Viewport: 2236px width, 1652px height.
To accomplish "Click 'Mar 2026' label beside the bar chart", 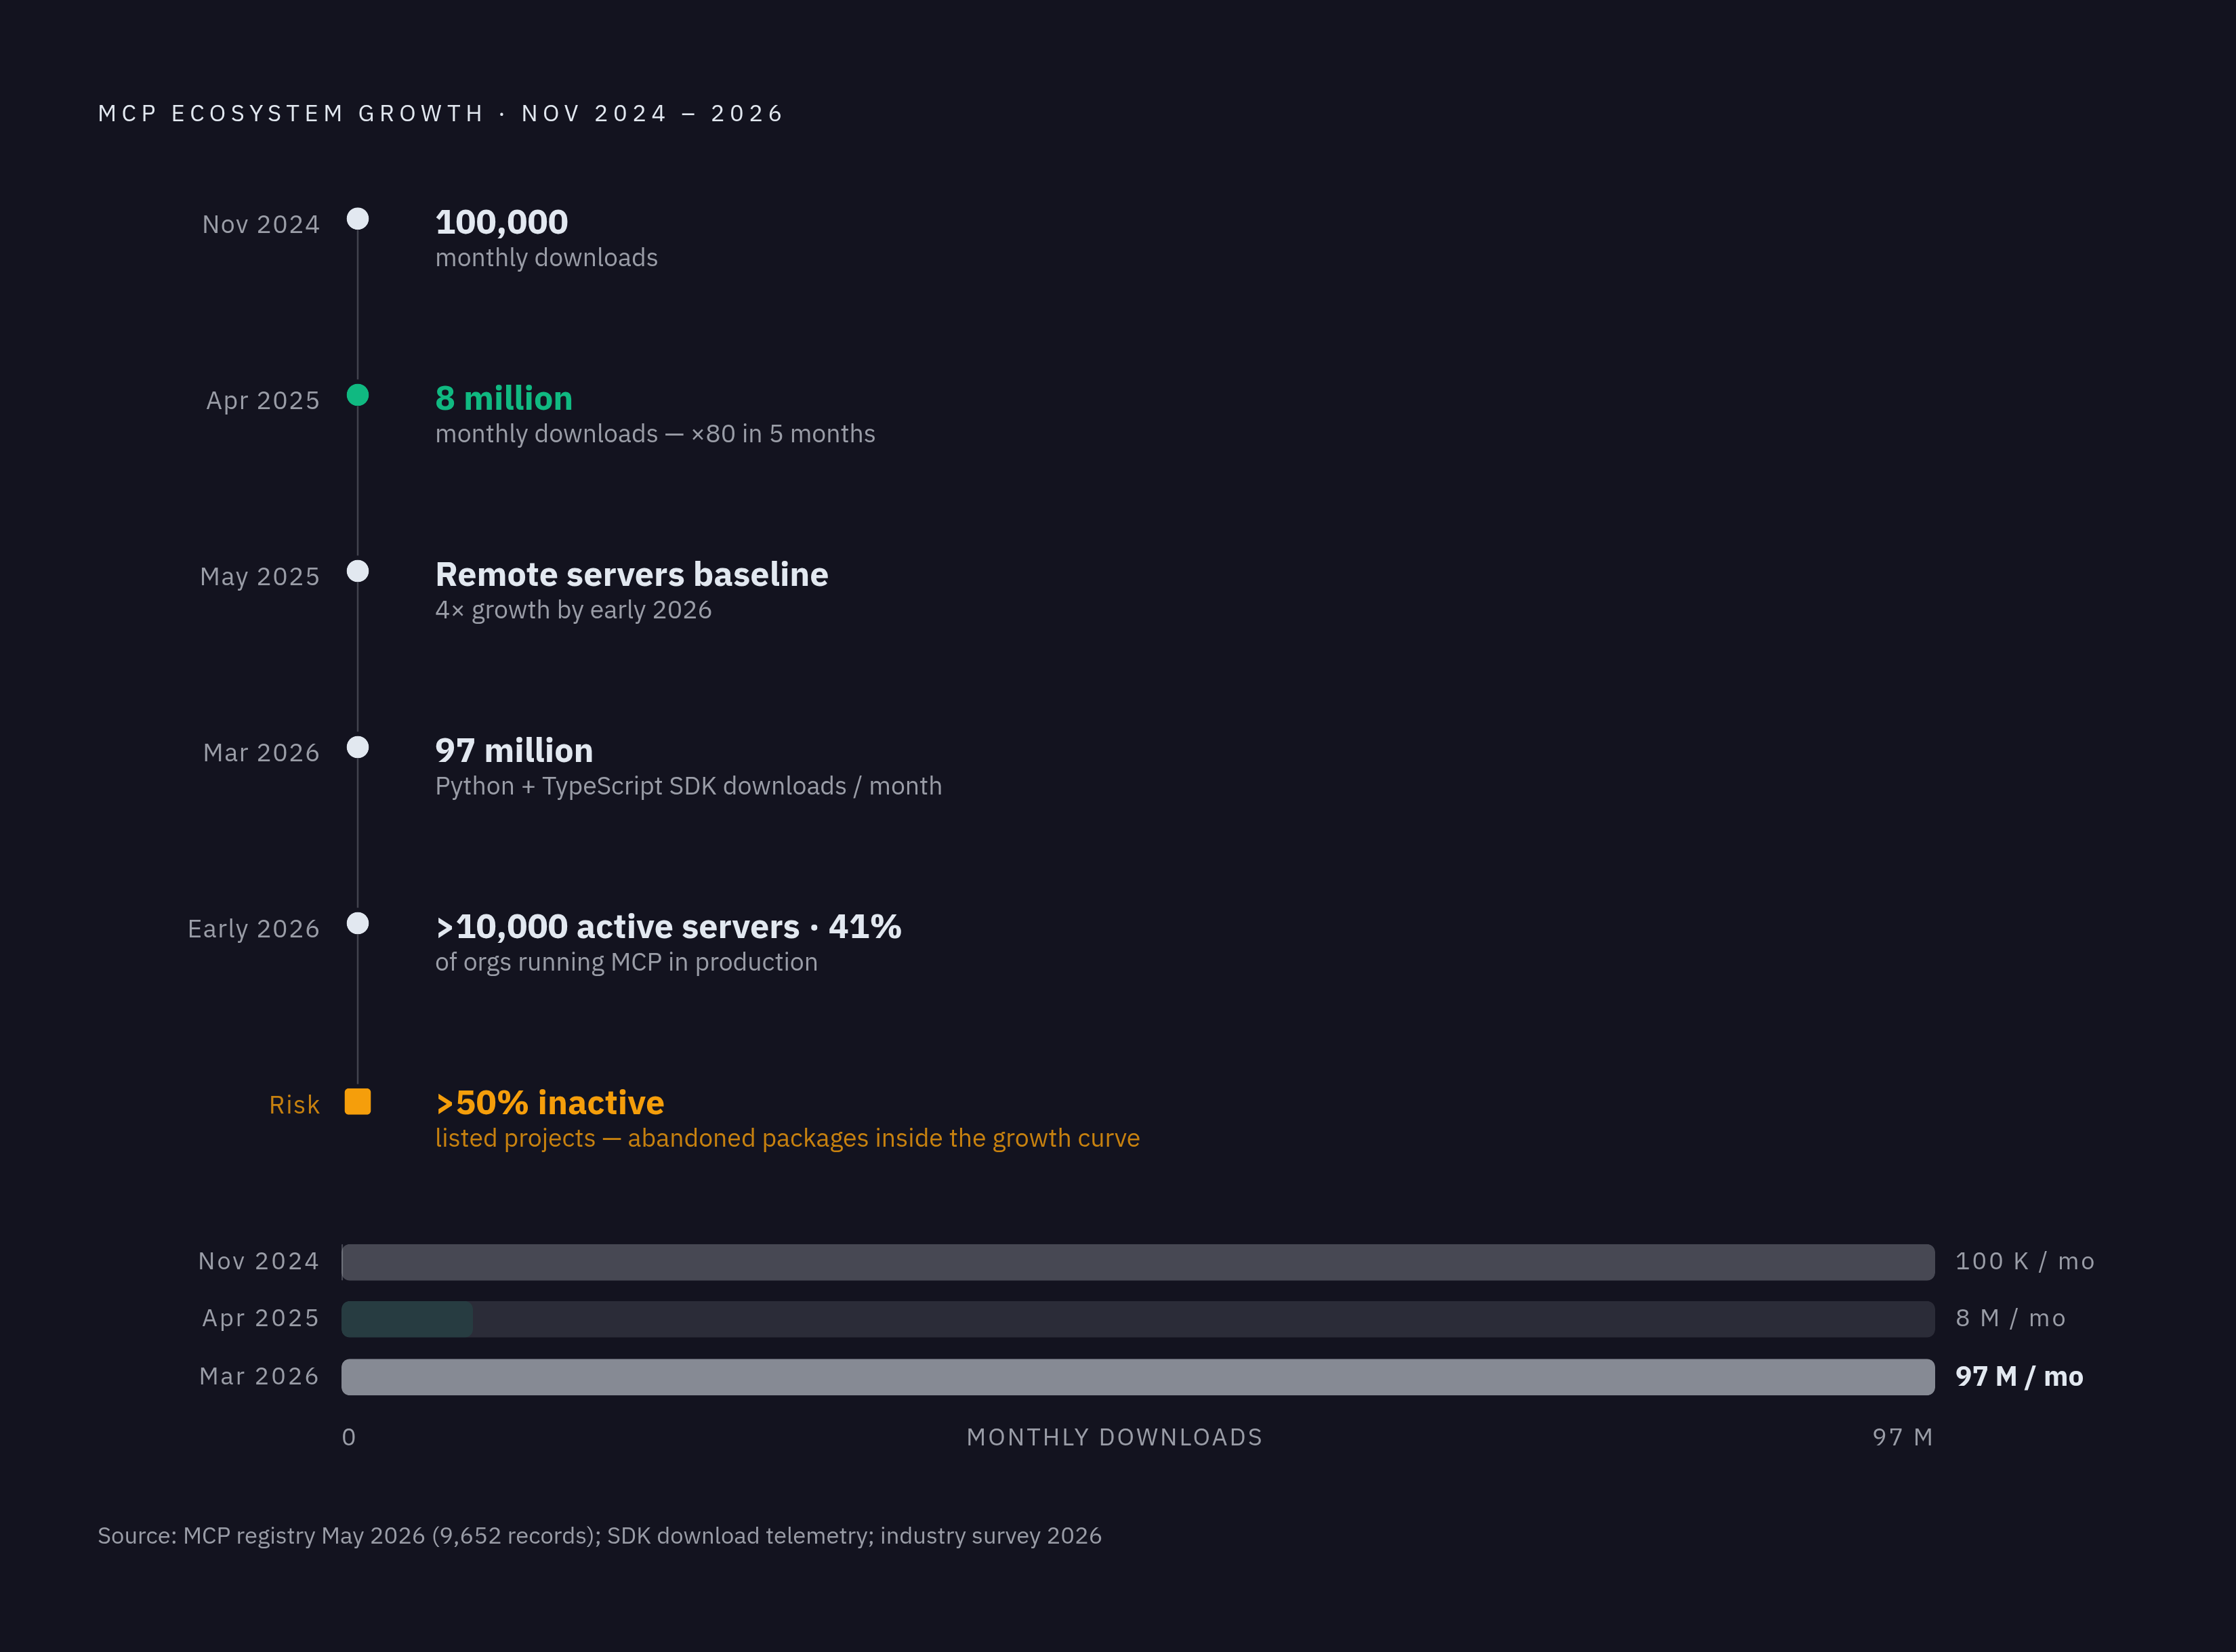I will coord(259,1376).
